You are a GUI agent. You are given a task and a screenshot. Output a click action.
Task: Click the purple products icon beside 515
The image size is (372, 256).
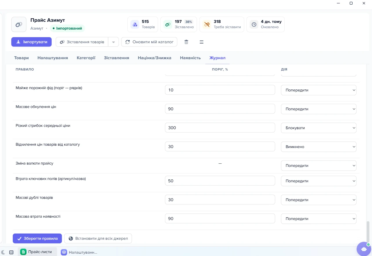pyautogui.click(x=135, y=24)
